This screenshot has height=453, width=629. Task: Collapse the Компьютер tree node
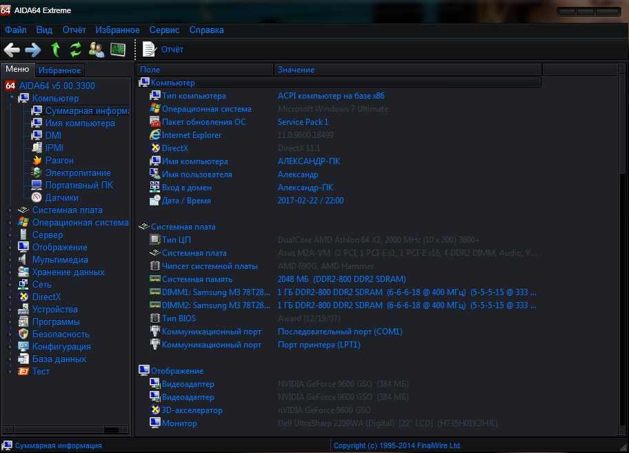(12, 97)
